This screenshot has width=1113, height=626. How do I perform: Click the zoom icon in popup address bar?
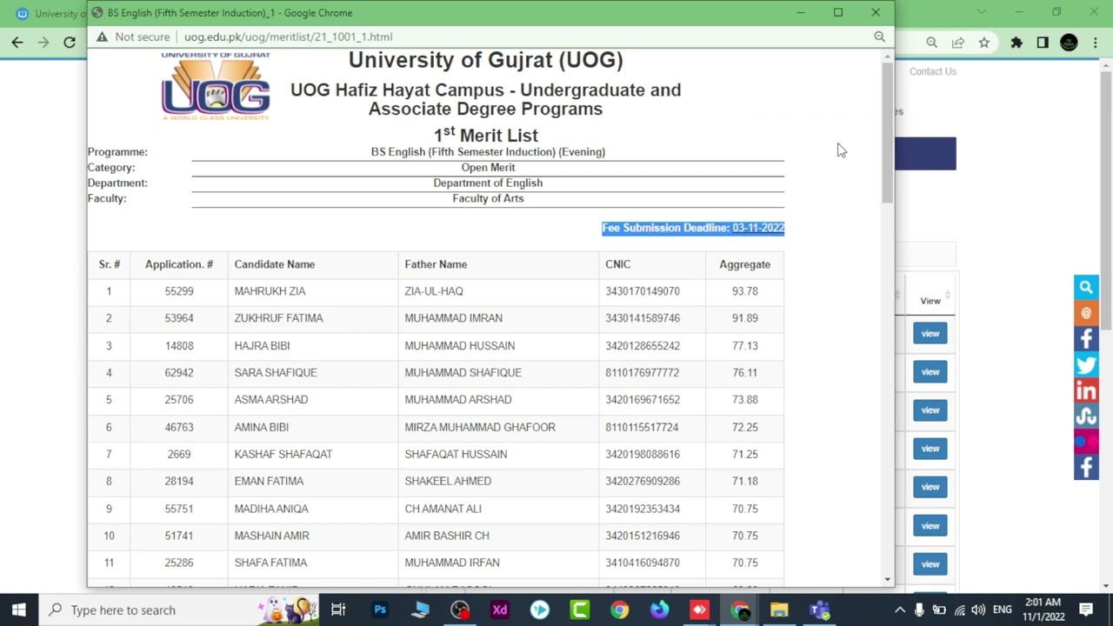(879, 37)
